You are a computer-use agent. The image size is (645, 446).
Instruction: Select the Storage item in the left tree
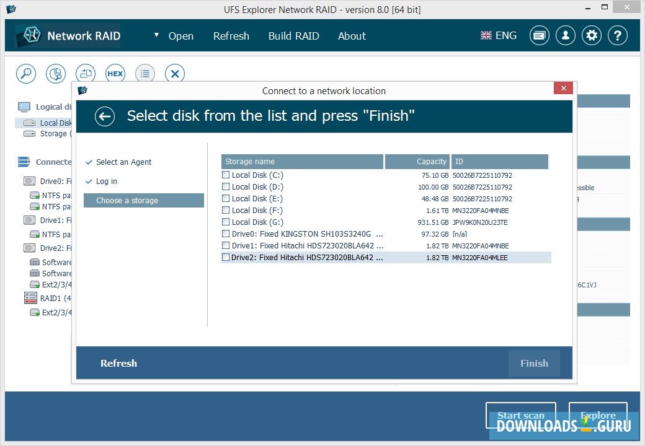point(47,133)
